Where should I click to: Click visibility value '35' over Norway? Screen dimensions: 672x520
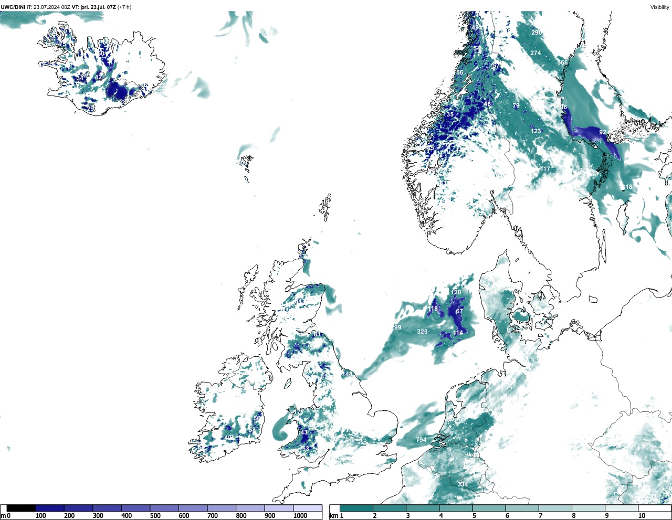click(x=450, y=114)
